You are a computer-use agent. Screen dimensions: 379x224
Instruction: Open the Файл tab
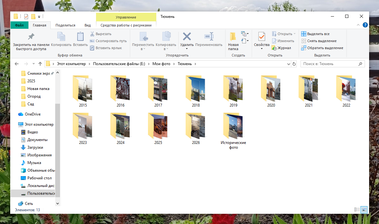(19, 25)
